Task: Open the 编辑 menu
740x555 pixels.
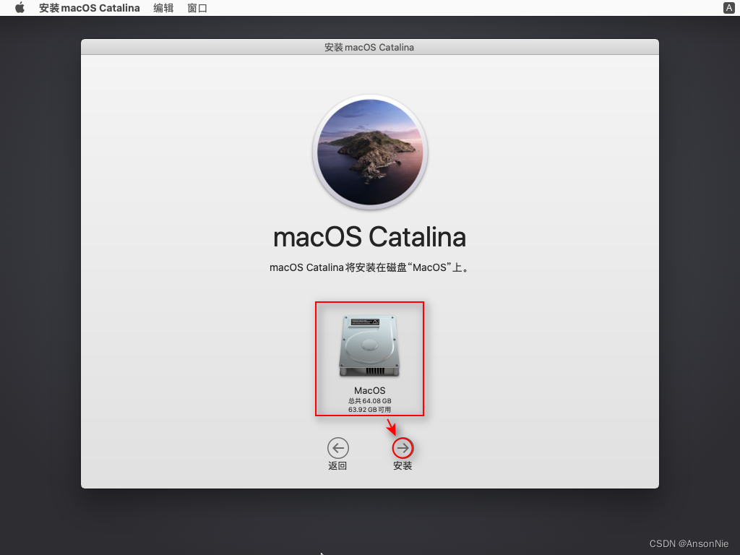Action: click(x=163, y=8)
